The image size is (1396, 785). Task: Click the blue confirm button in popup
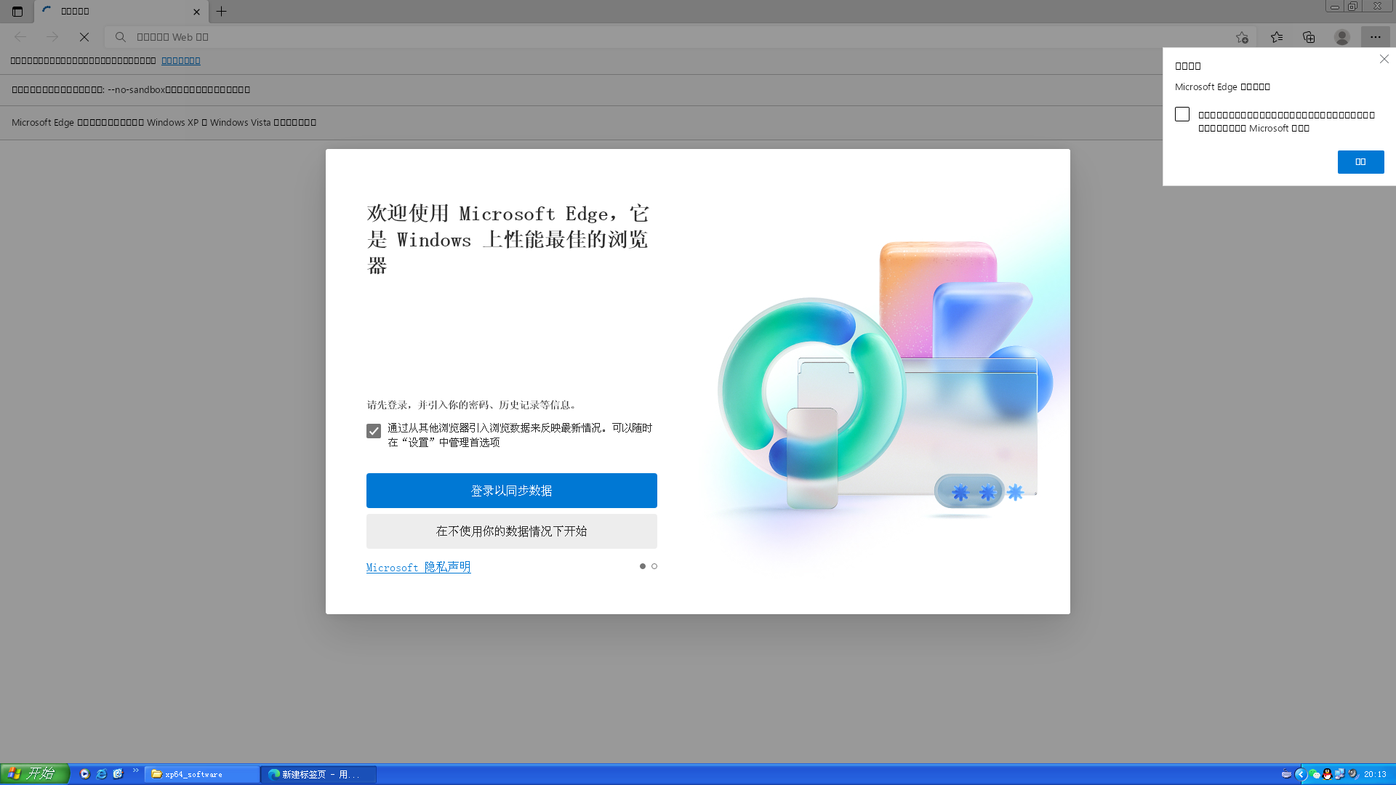[x=1360, y=162]
